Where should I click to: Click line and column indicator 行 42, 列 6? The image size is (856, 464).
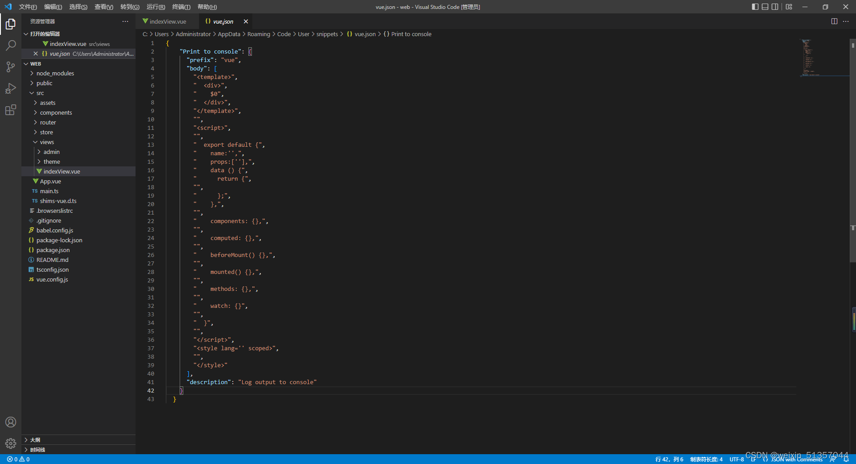point(669,459)
